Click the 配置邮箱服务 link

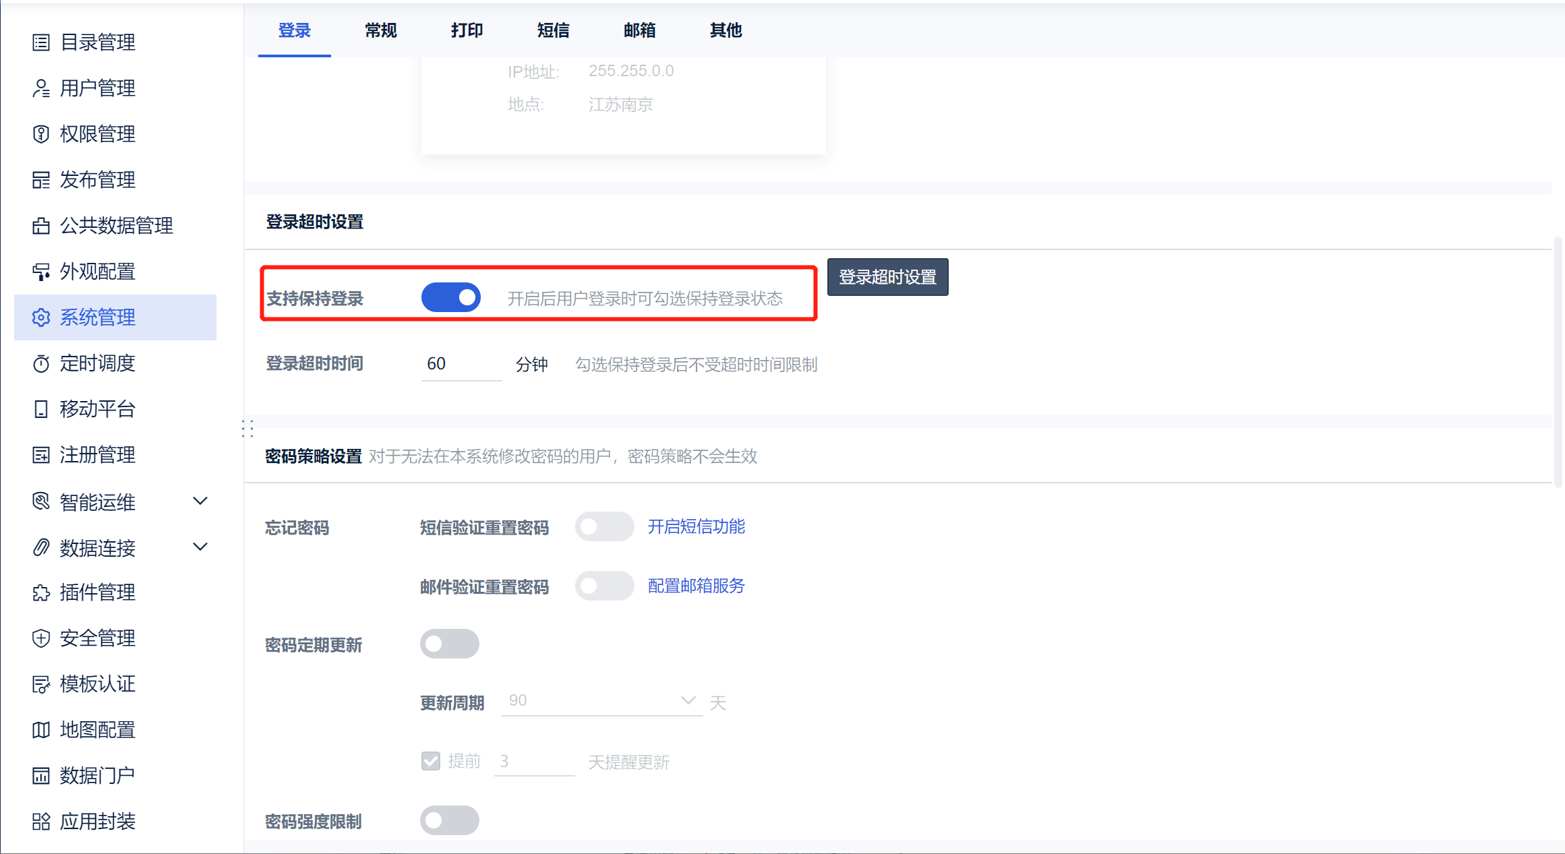tap(696, 586)
